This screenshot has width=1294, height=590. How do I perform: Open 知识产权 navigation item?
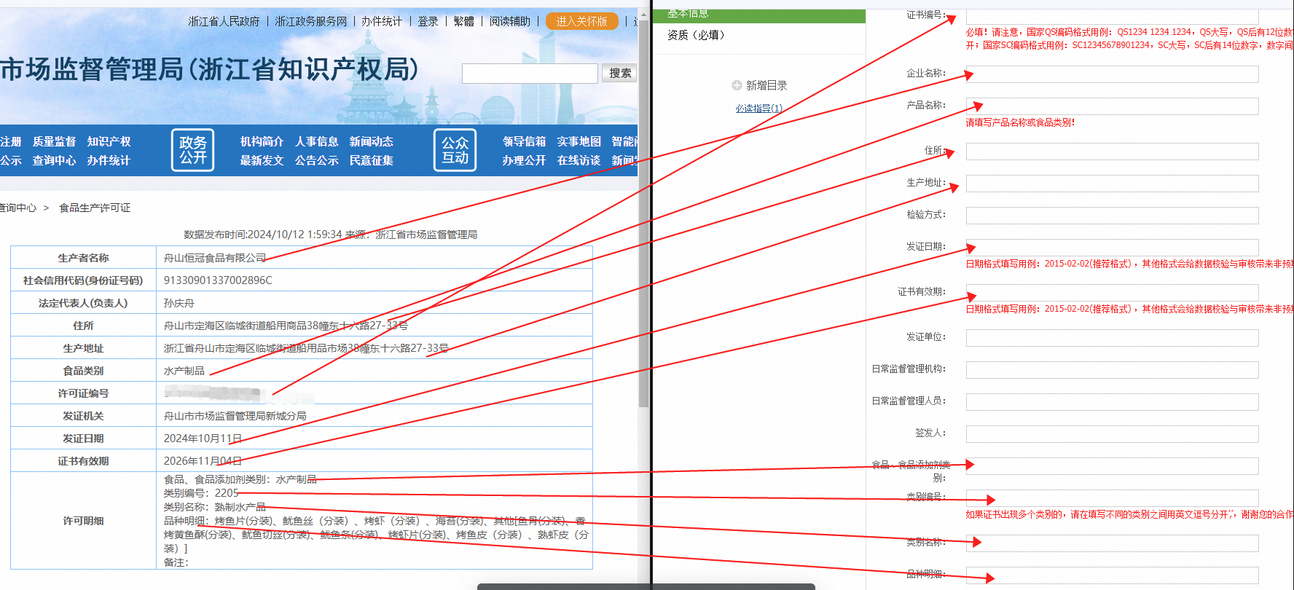109,141
